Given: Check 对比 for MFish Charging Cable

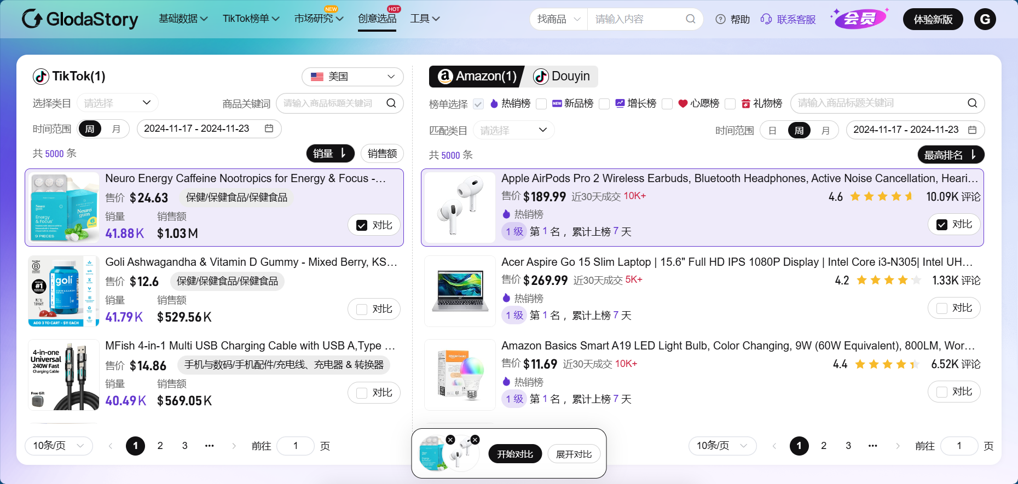Looking at the screenshot, I should pos(362,393).
